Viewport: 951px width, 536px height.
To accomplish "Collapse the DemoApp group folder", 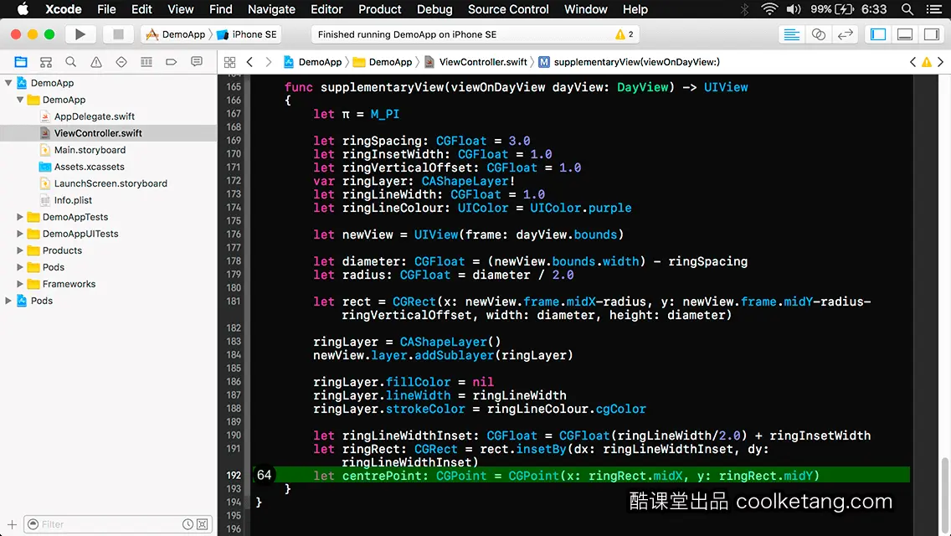I will (20, 100).
